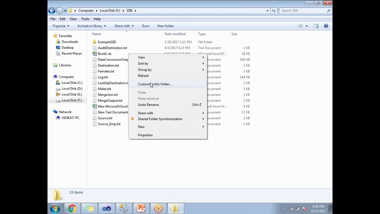
Task: Open the Organize dropdown
Action: pyautogui.click(x=61, y=26)
